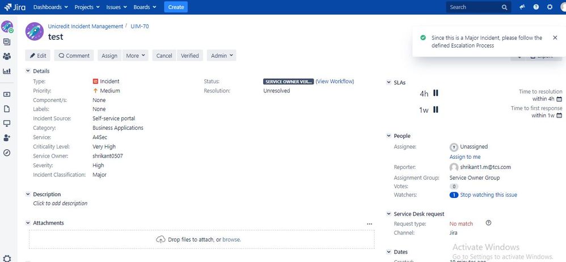Dismiss the Major Incident notification
The width and height of the screenshot is (566, 262).
pyautogui.click(x=555, y=37)
